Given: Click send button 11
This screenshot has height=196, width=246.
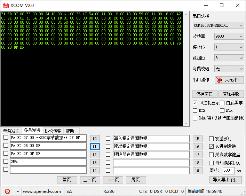Looking at the screenshot, I should click(95, 147).
